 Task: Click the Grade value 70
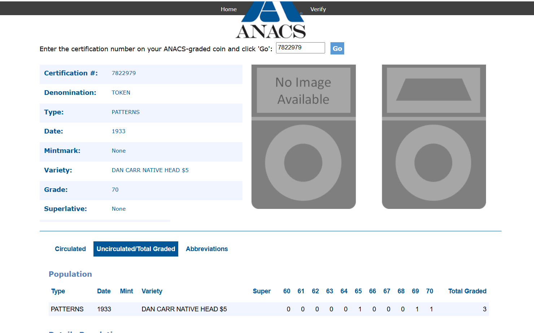click(115, 190)
